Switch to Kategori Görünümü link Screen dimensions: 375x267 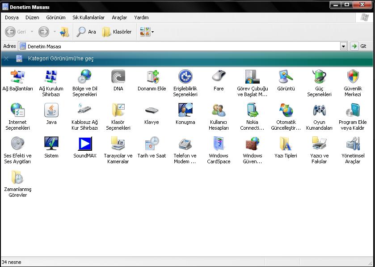(60, 59)
